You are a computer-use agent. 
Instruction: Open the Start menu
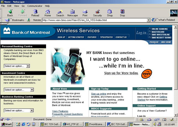pyautogui.click(x=6, y=124)
